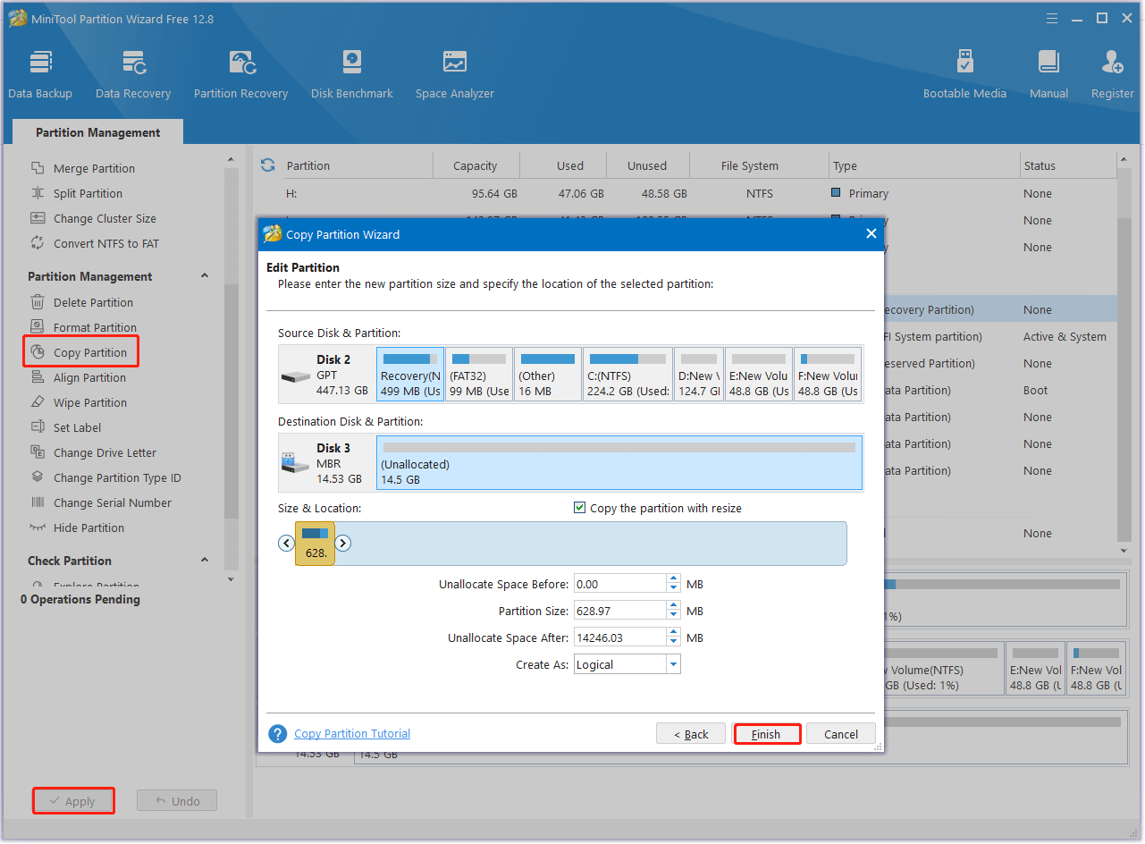Increase Unallocate Space After value

tap(673, 633)
